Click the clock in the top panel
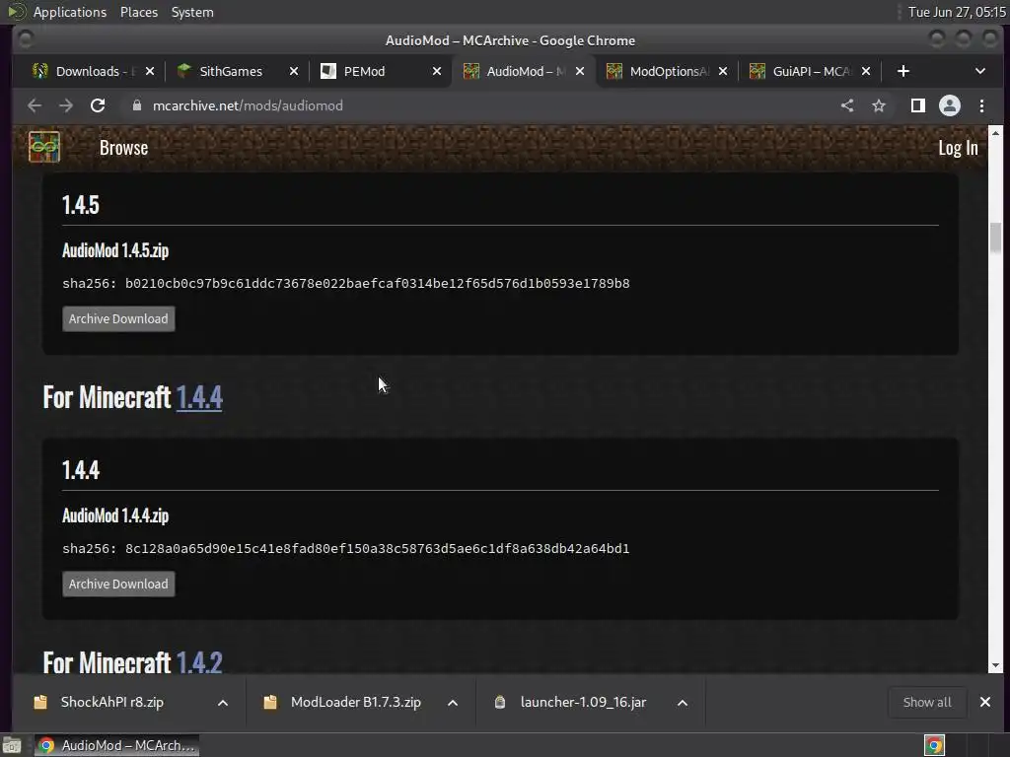The height and width of the screenshot is (757, 1010). coord(957,12)
